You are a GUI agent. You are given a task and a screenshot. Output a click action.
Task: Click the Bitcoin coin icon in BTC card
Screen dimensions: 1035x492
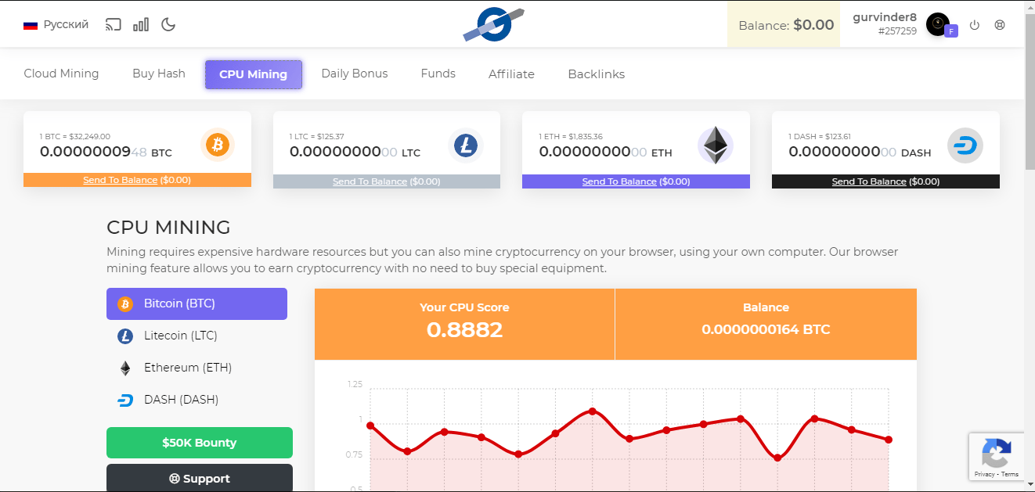pyautogui.click(x=218, y=145)
